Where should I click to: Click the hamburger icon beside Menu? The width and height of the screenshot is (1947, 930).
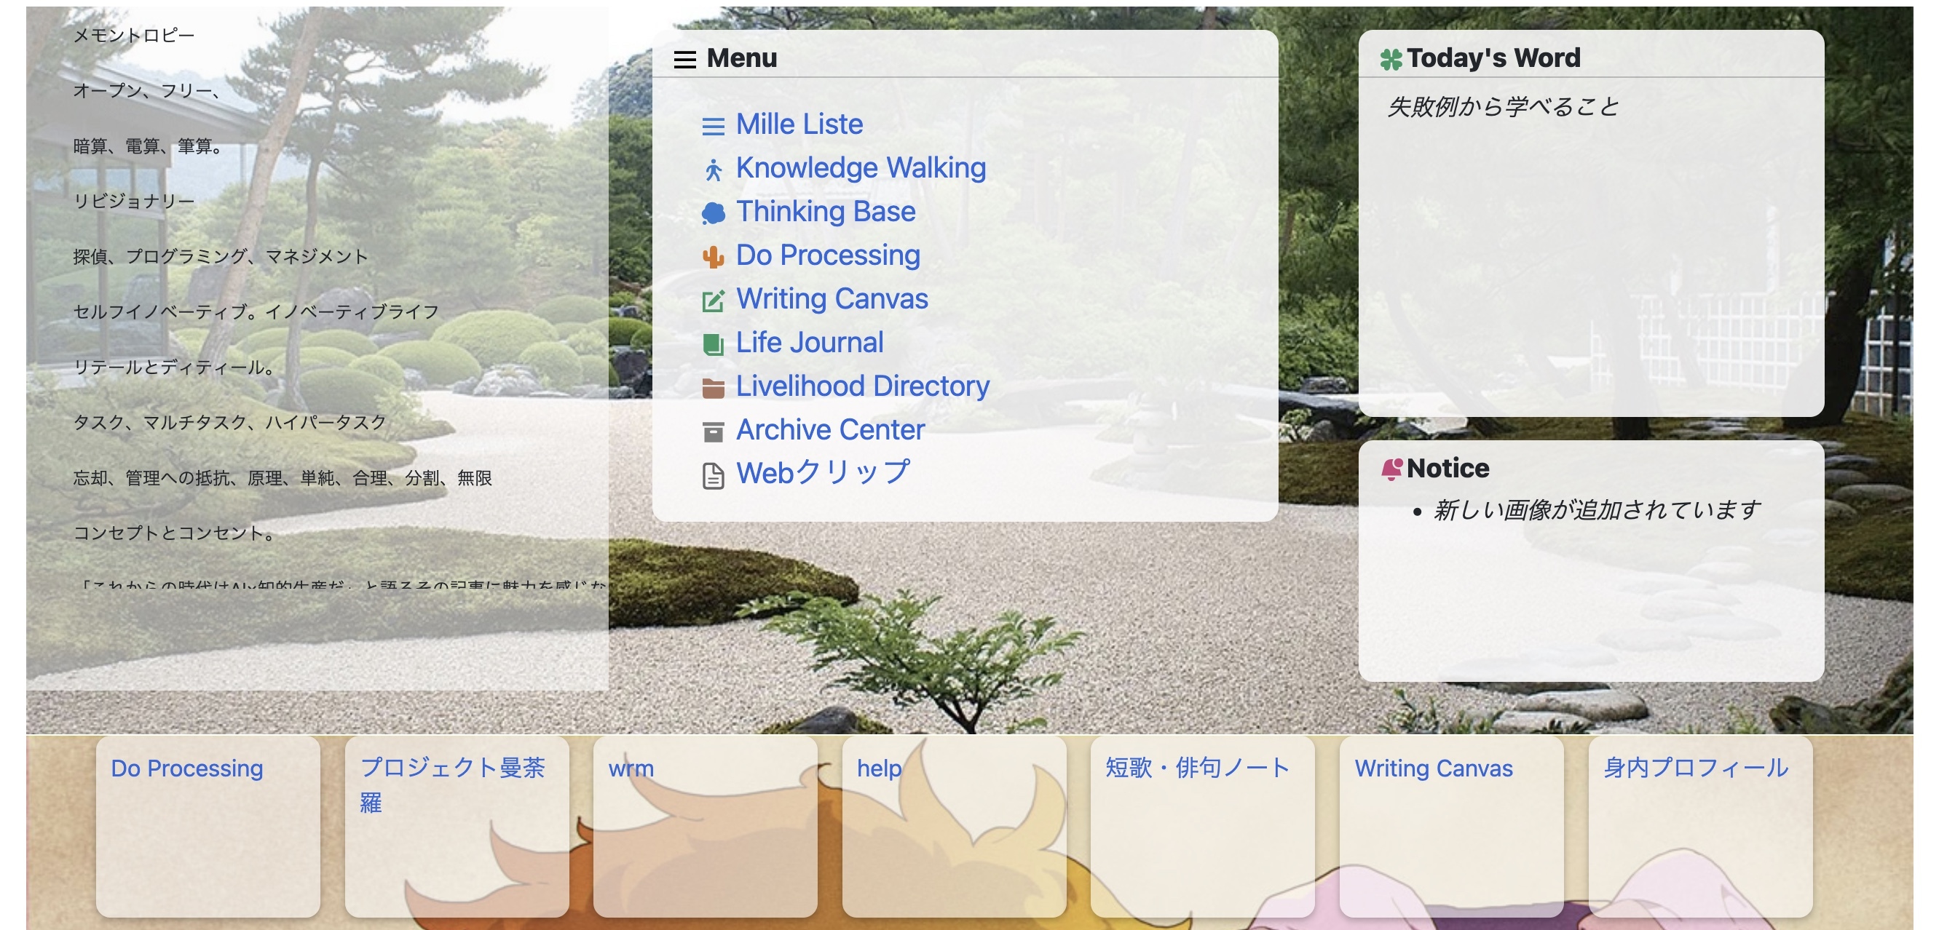click(x=684, y=59)
